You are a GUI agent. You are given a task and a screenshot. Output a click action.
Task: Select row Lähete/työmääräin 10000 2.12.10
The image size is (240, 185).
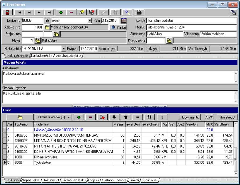click(118, 130)
